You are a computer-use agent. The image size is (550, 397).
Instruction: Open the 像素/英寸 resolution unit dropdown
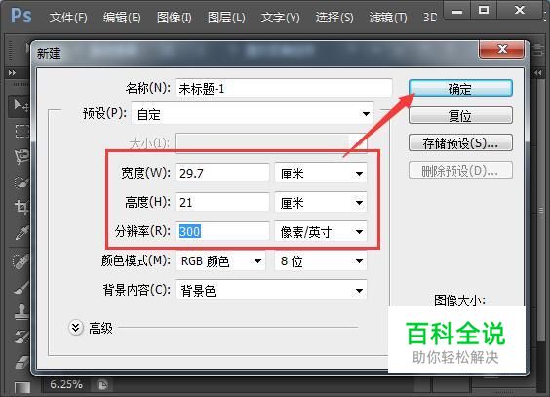pyautogui.click(x=321, y=231)
